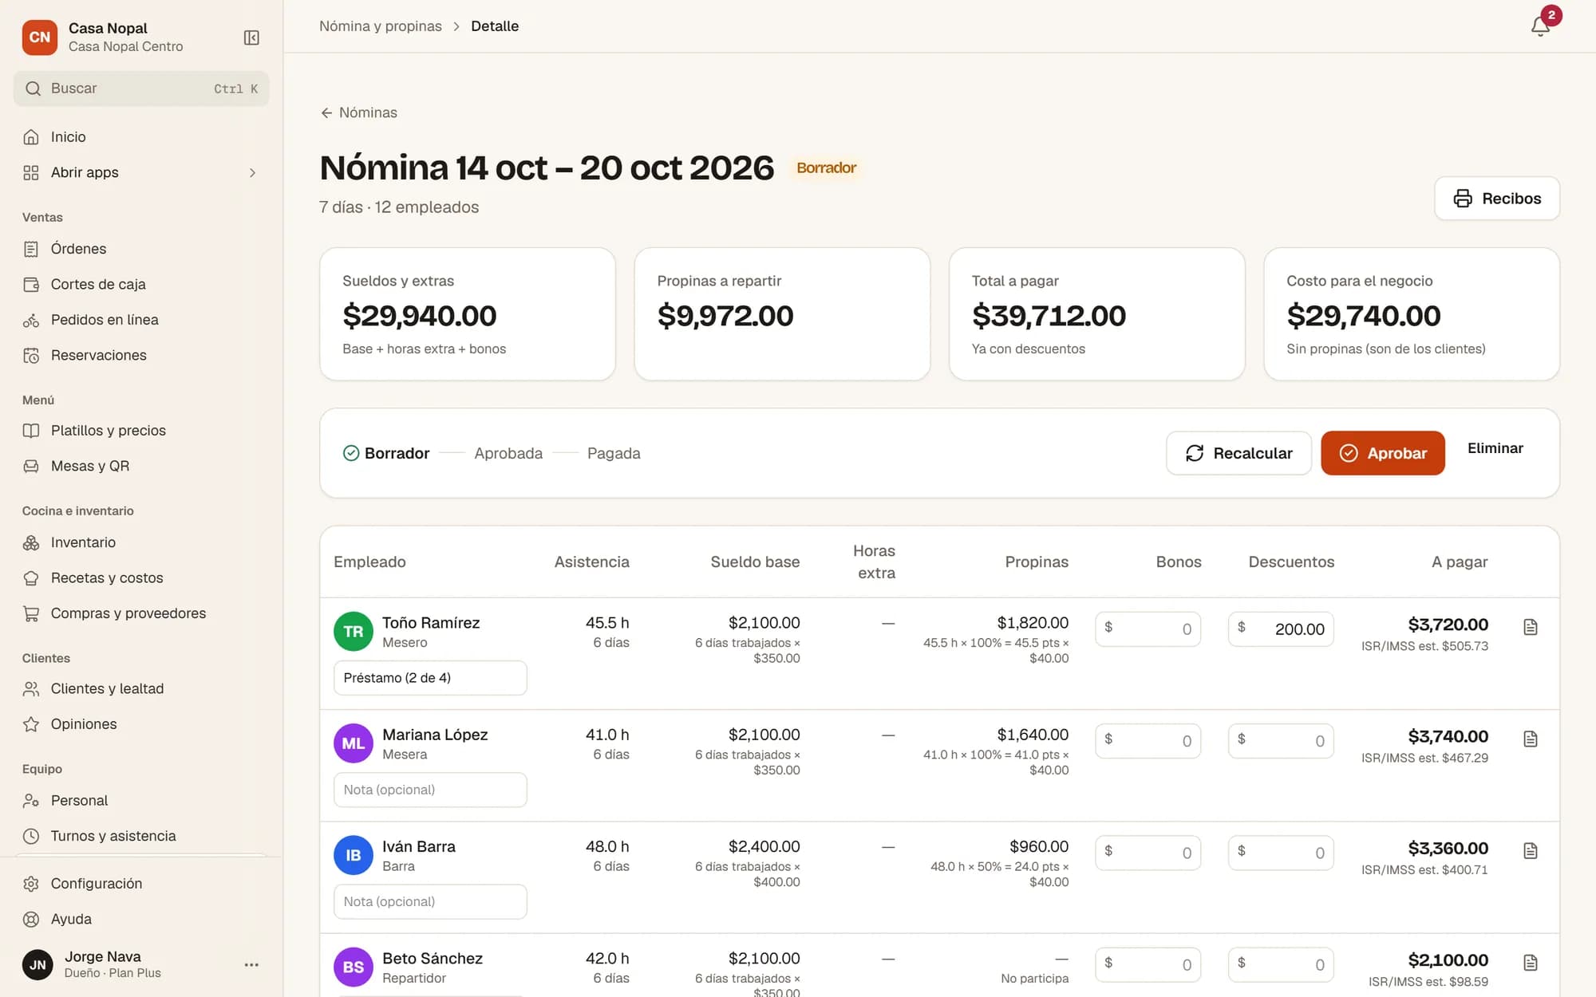Click the Buscar search field
The height and width of the screenshot is (997, 1596).
tap(141, 89)
